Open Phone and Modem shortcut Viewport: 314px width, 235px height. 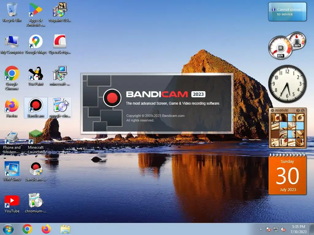coord(12,142)
